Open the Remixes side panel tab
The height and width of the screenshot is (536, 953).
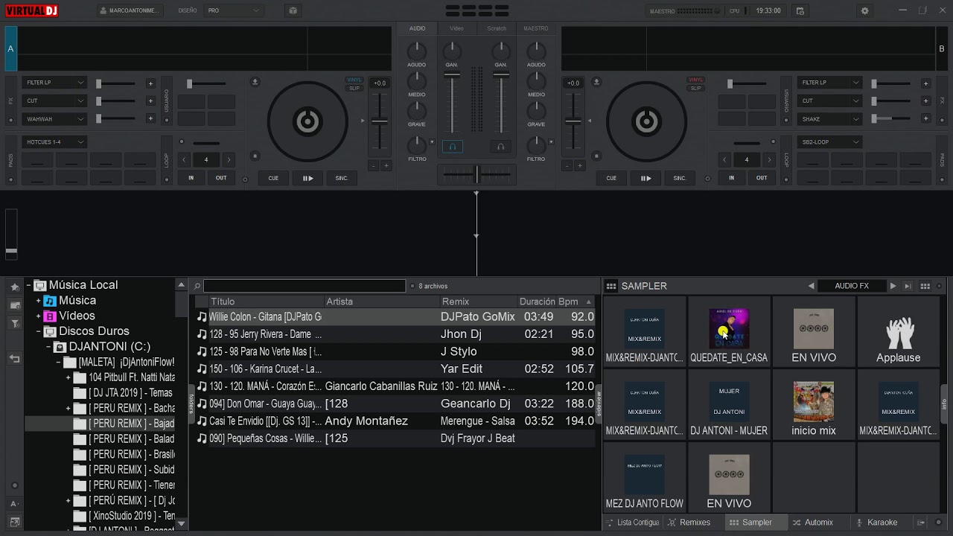click(x=688, y=523)
